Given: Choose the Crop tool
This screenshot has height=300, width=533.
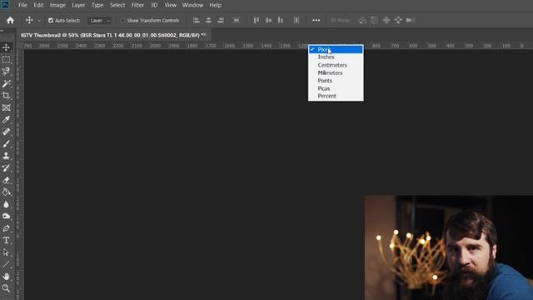Looking at the screenshot, I should click(x=6, y=96).
